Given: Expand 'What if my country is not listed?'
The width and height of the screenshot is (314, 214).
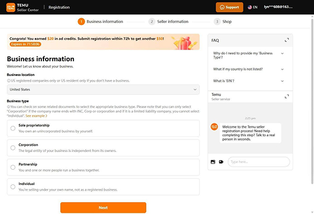Looking at the screenshot, I should (x=283, y=69).
